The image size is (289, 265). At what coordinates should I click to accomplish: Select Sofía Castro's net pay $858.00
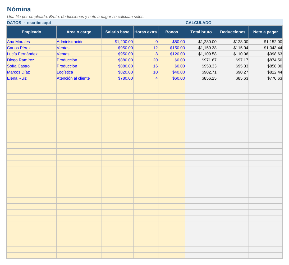pyautogui.click(x=265, y=66)
